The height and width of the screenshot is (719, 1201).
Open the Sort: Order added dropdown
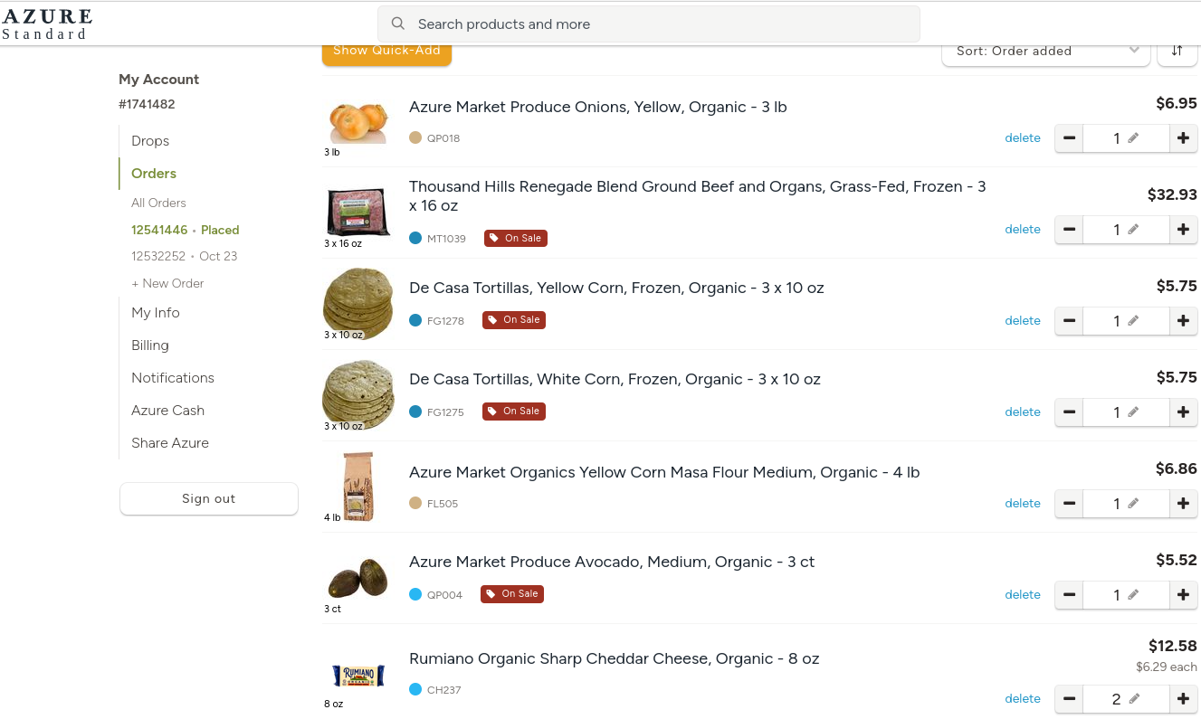click(1046, 51)
